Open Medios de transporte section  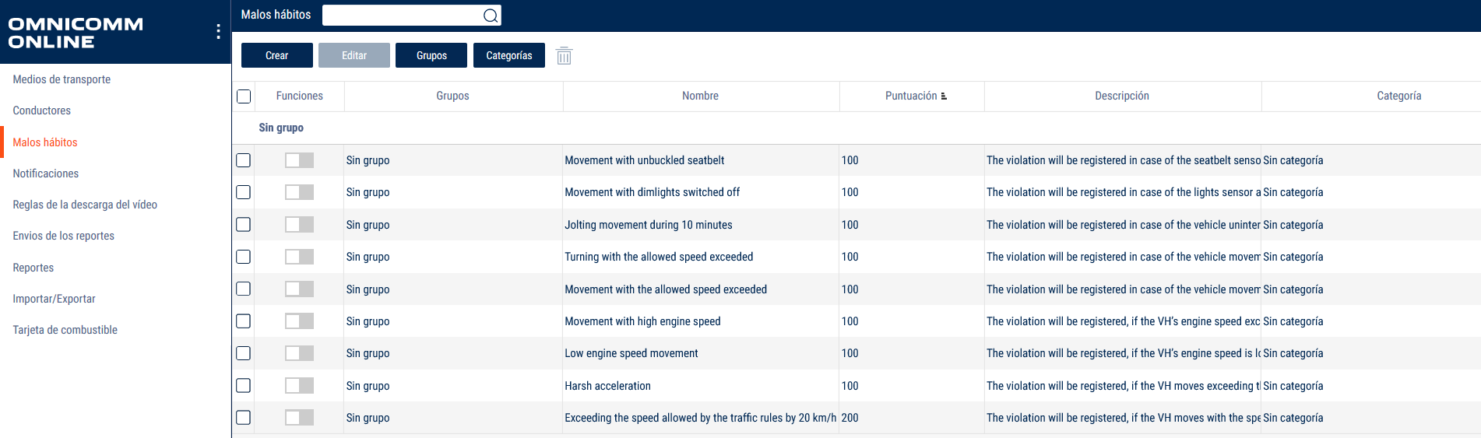62,79
